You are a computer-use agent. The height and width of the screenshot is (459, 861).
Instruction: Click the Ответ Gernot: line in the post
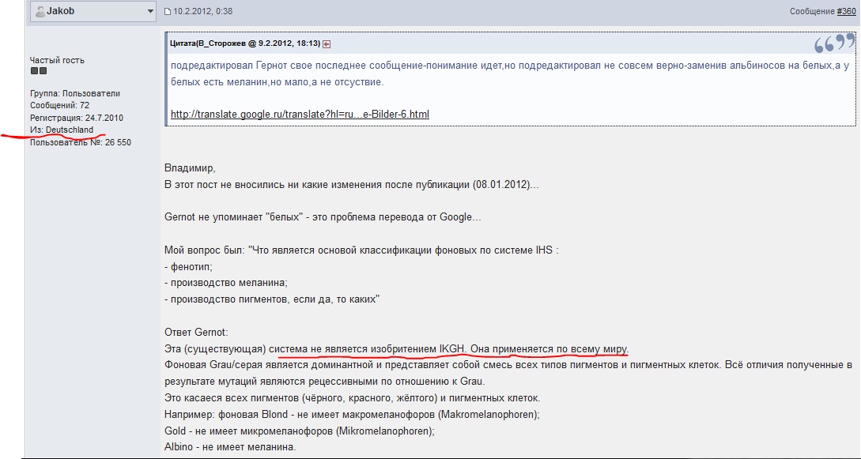point(195,332)
